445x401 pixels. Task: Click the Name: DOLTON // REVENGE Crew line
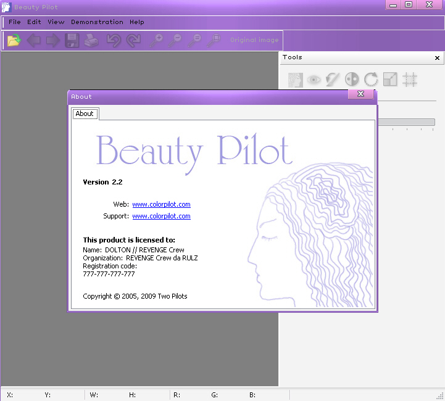click(133, 250)
